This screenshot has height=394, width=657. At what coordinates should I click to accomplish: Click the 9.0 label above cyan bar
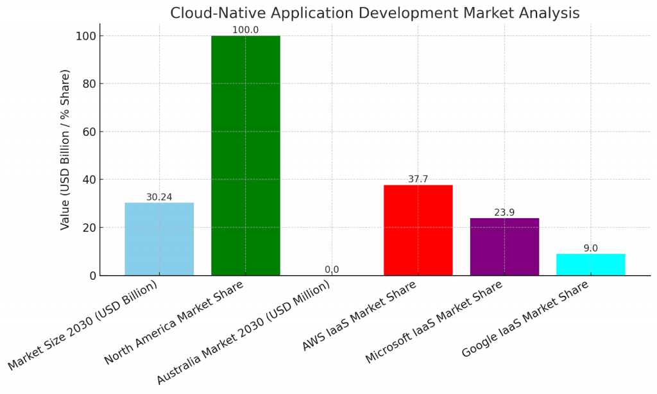[592, 248]
